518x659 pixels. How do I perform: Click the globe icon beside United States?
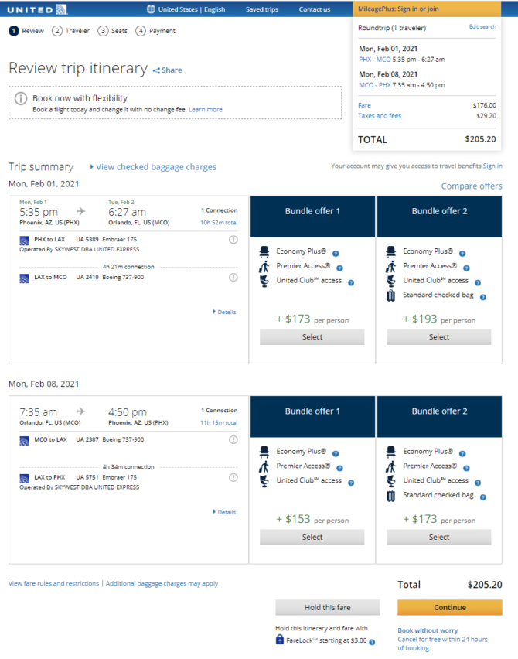tap(151, 9)
